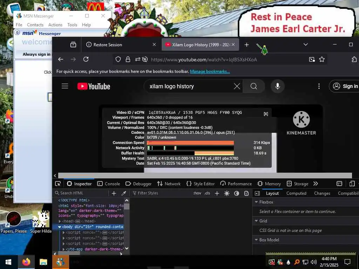This screenshot has width=359, height=269.
Task: Open the Firefox View icon in the tab strip
Action: click(x=73, y=44)
